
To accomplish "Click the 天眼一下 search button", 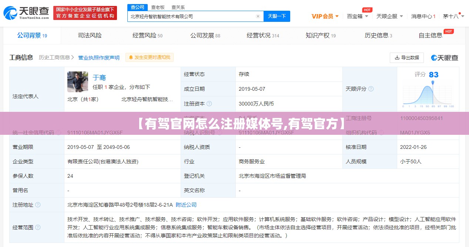I will pyautogui.click(x=277, y=16).
